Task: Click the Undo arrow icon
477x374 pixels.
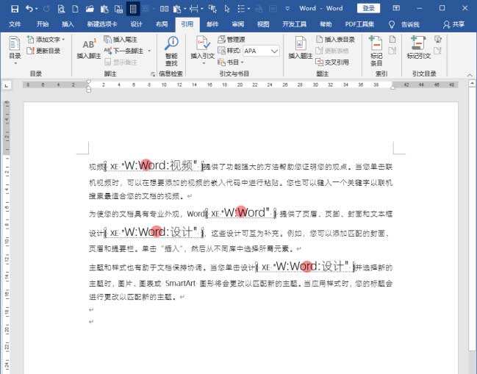Action: pos(29,9)
